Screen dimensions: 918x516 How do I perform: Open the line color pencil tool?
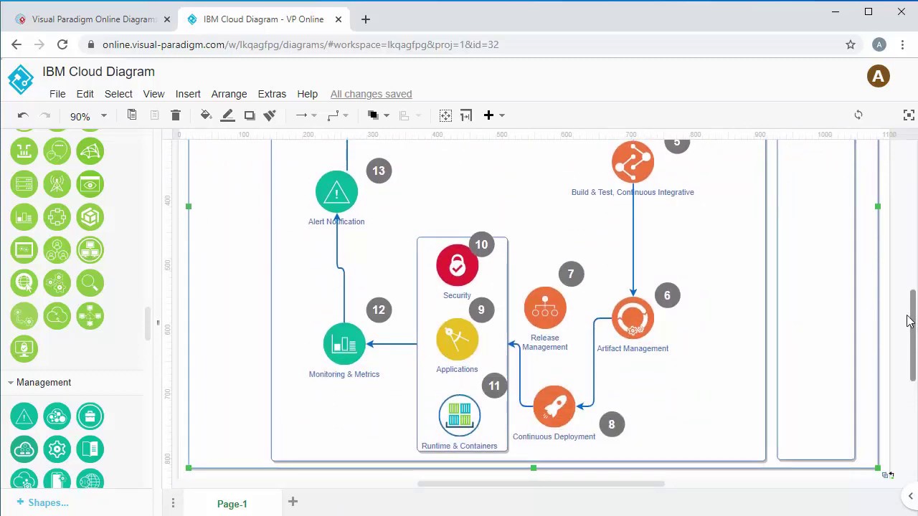tap(227, 115)
